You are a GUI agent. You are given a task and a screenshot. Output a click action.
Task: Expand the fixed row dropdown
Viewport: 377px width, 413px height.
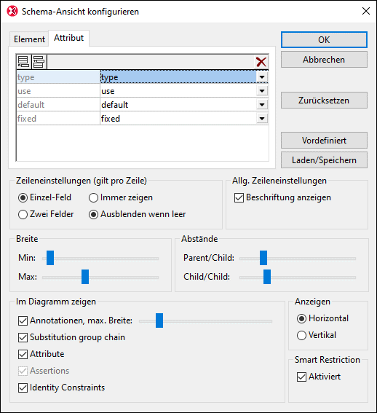coord(262,119)
